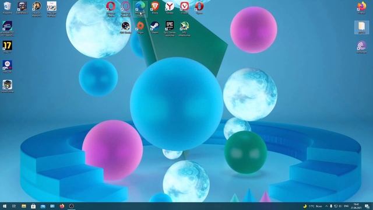Select the folder icon on the desktop
The width and height of the screenshot is (373, 210).
point(361,27)
